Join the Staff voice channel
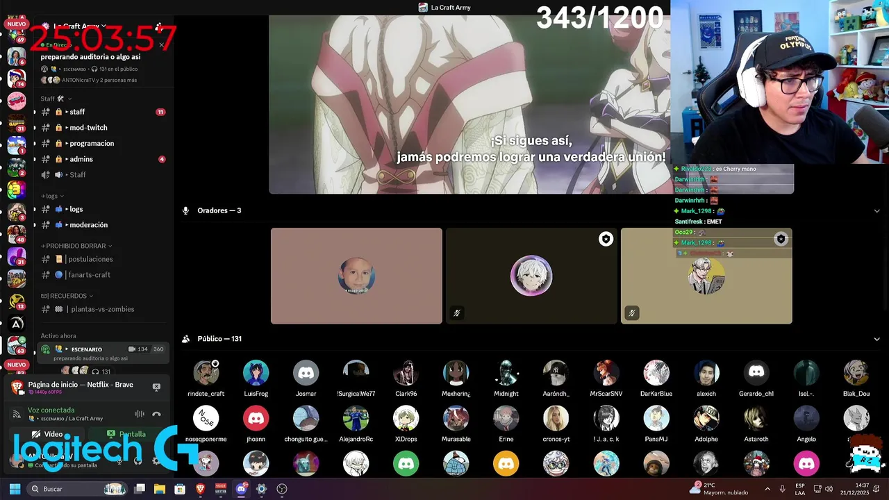The width and height of the screenshot is (889, 500). tap(103, 175)
